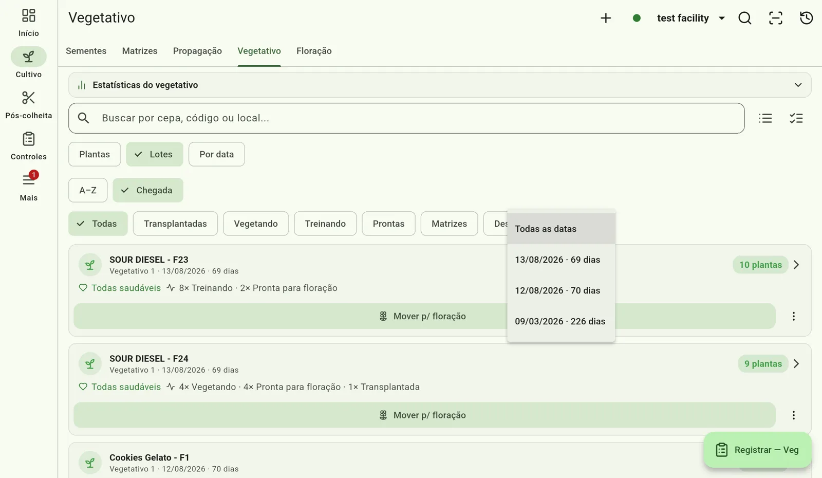Enable multi-select checklist icon

[796, 118]
